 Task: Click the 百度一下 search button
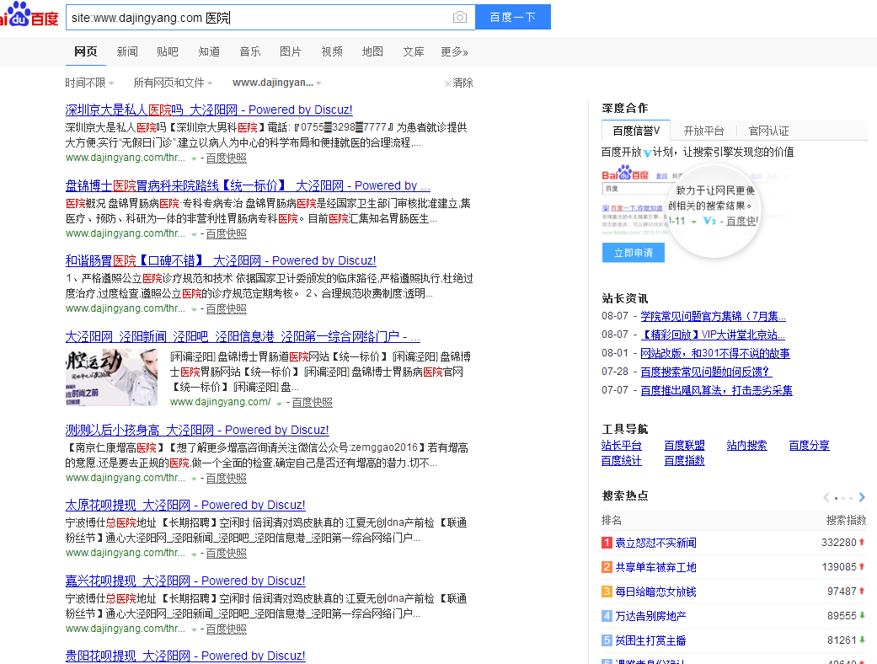(512, 17)
